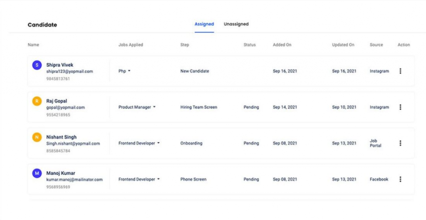Switch to the Unassigned tab
The width and height of the screenshot is (426, 220).
point(236,24)
